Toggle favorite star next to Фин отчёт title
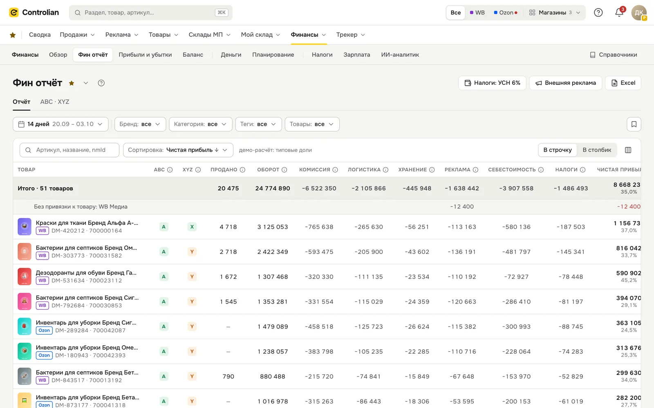Viewport: 654px width, 408px height. [72, 83]
